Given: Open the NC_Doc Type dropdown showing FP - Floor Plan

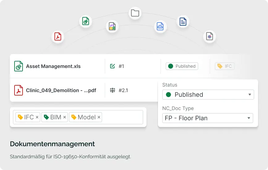Looking at the screenshot, I should point(208,118).
